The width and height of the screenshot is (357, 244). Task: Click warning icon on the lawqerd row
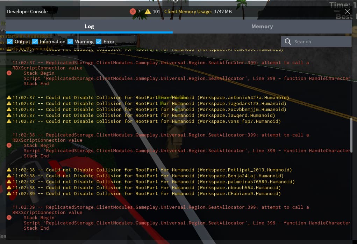tap(9, 115)
